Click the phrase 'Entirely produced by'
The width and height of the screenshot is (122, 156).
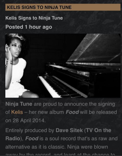pos(30,130)
